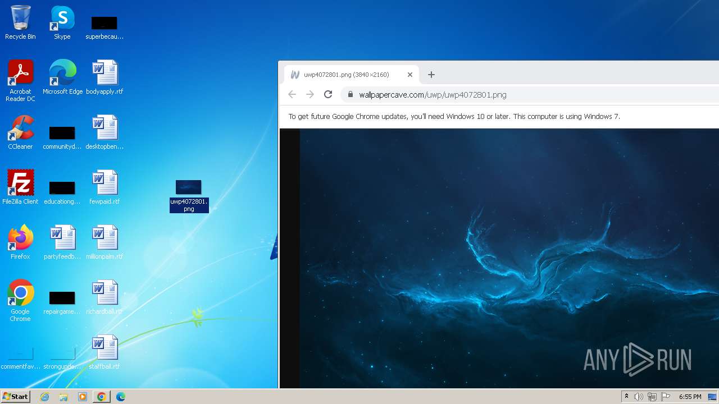Show hidden system tray icons
Image resolution: width=719 pixels, height=404 pixels.
tap(626, 397)
